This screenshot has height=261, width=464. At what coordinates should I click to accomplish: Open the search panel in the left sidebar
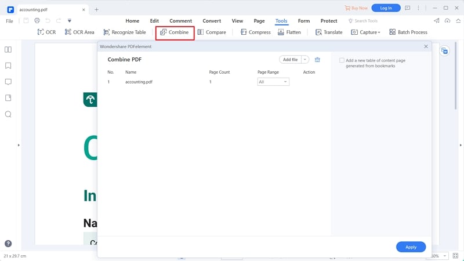tap(8, 114)
